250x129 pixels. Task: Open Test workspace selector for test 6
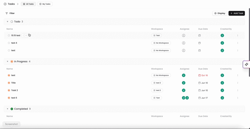[157, 98]
